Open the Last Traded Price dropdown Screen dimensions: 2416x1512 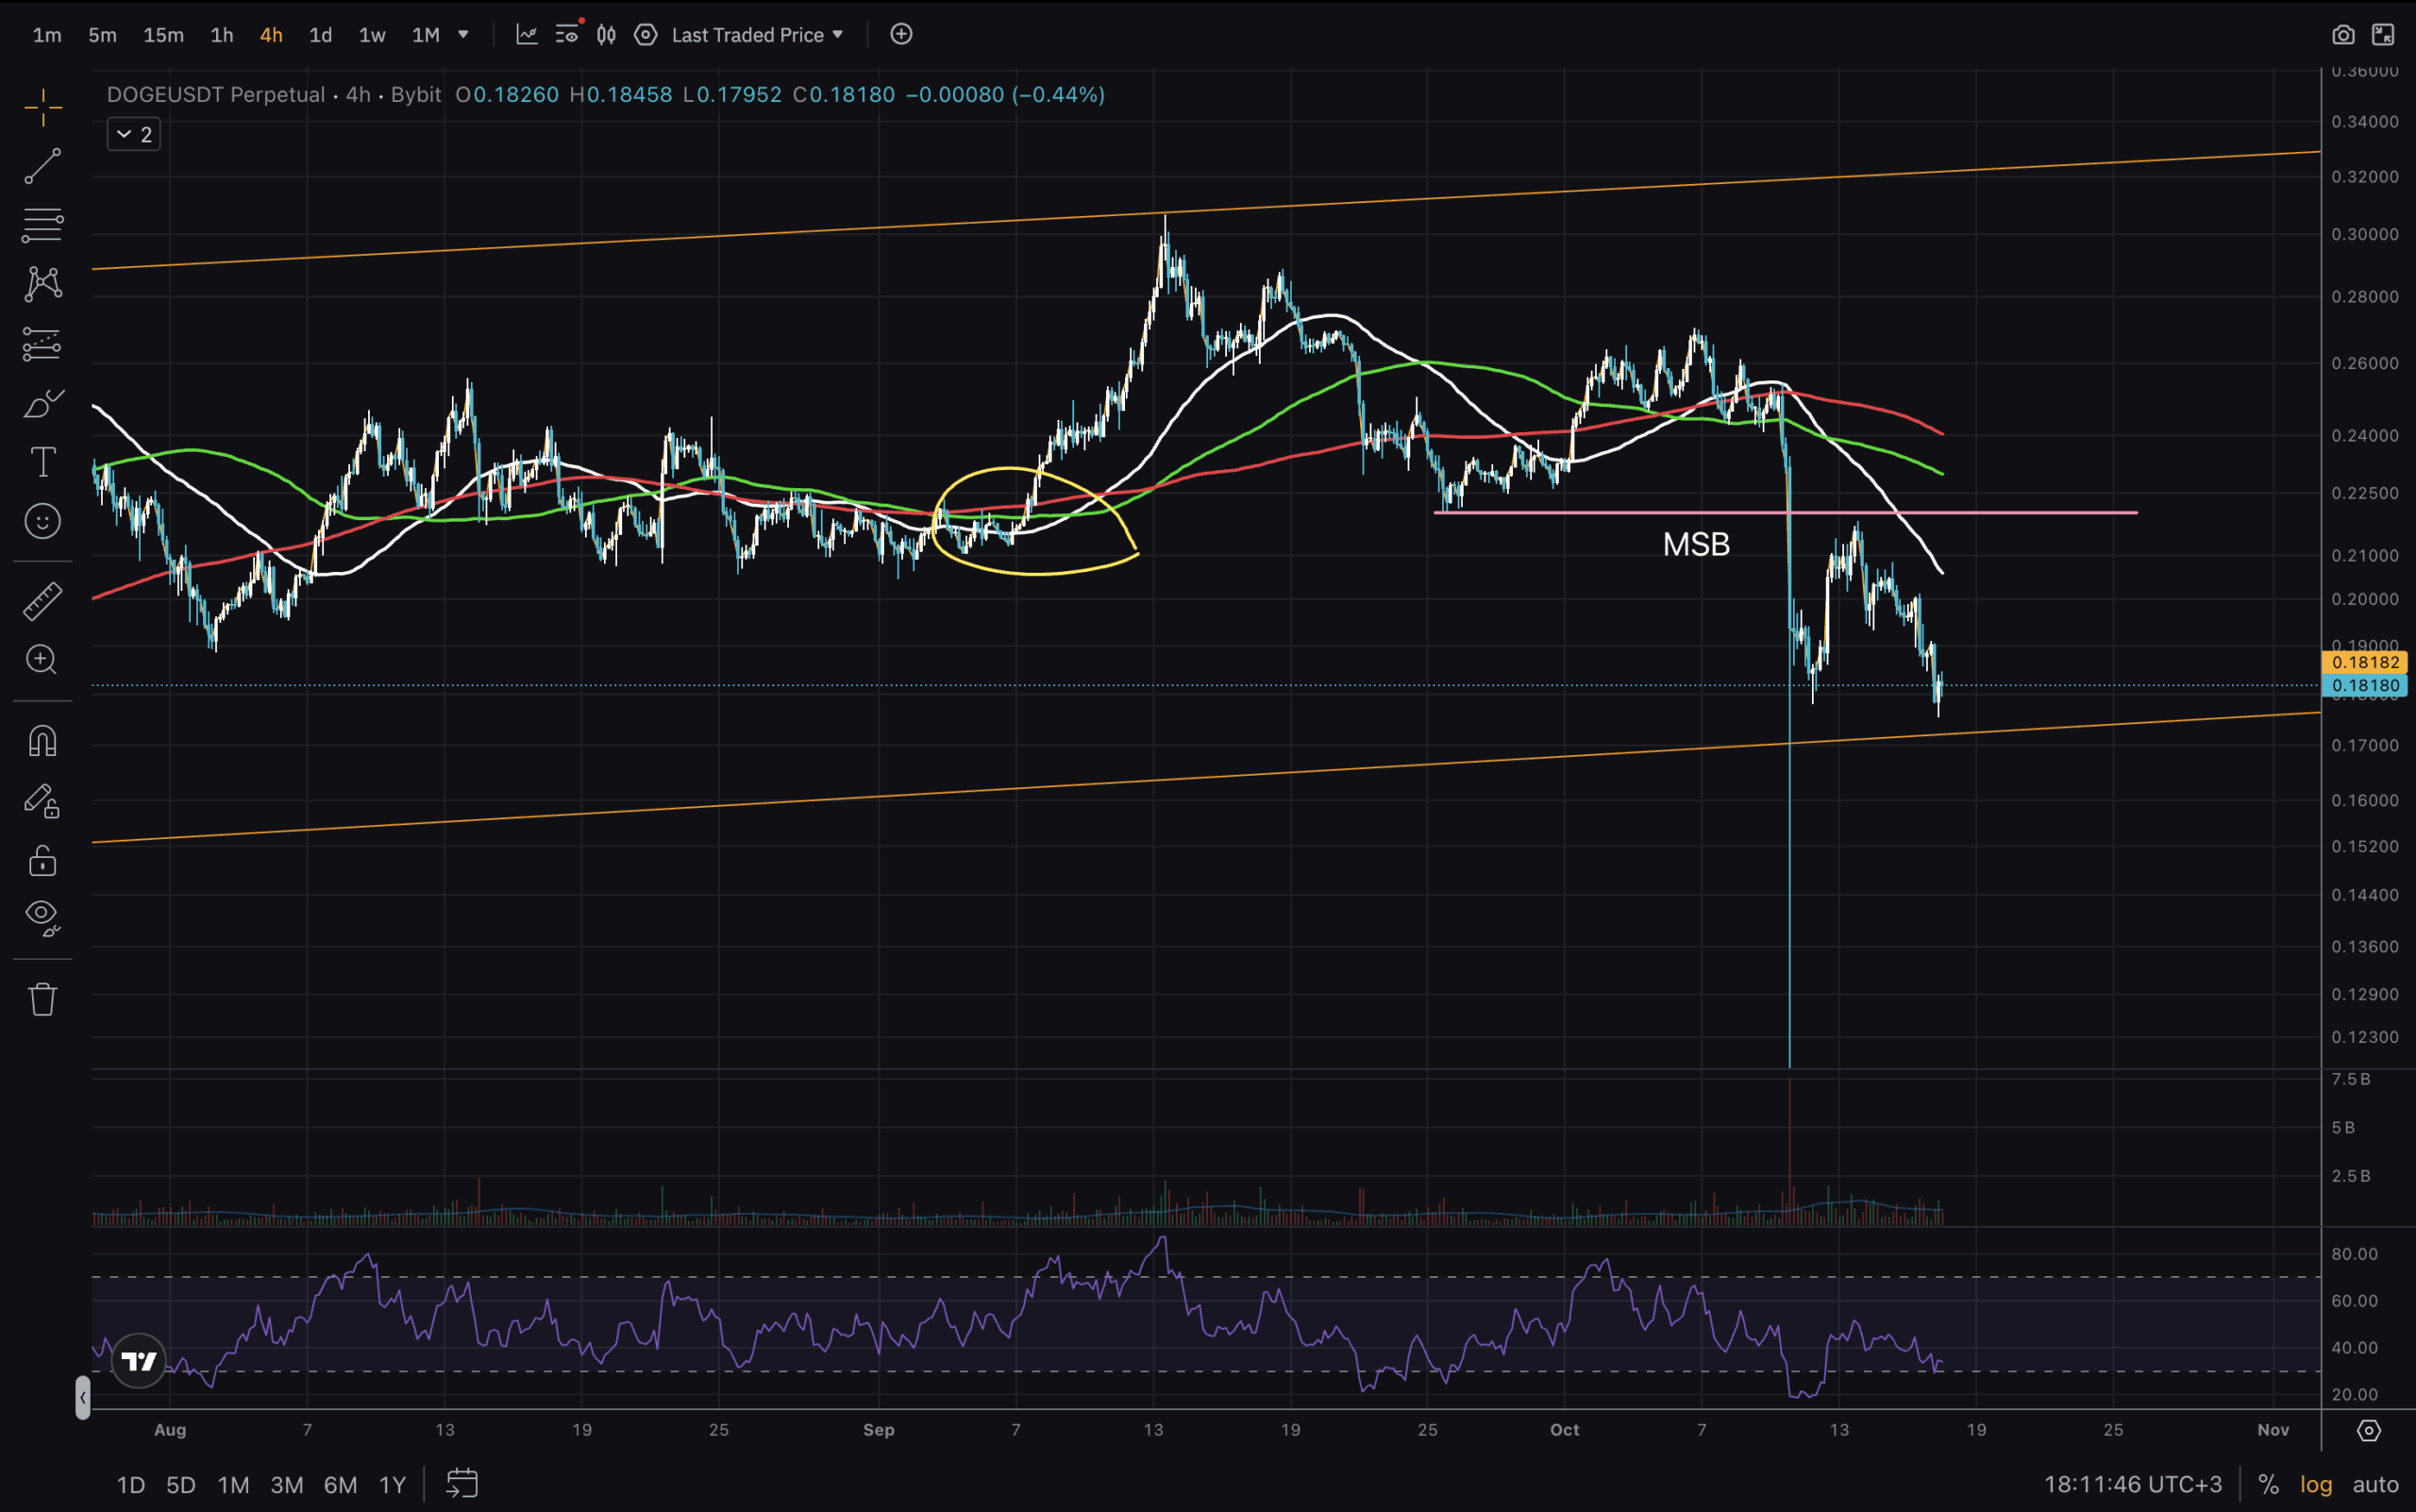tap(757, 35)
